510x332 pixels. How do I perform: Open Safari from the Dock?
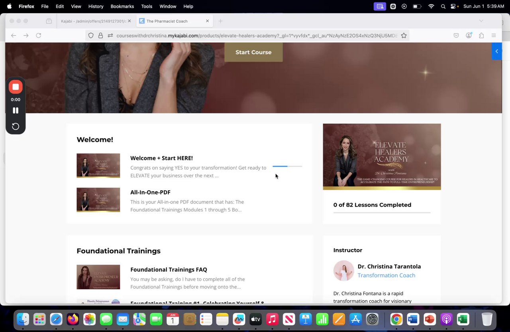pyautogui.click(x=56, y=319)
